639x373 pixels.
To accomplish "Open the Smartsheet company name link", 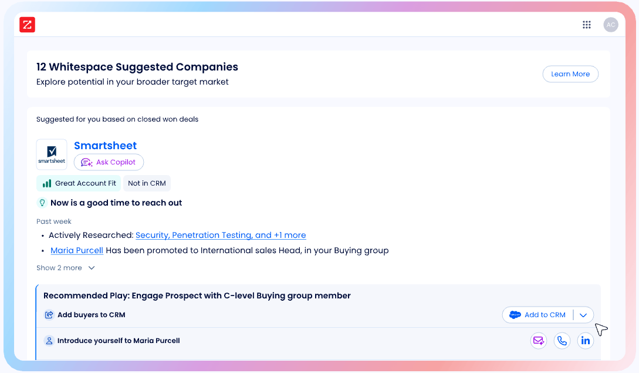I will click(105, 146).
